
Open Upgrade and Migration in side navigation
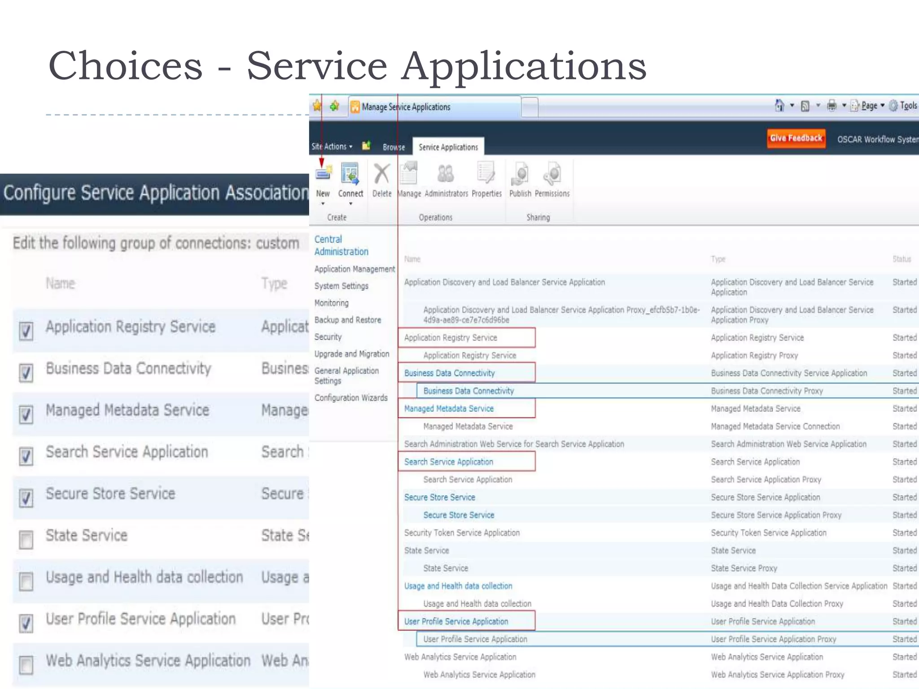coord(351,354)
